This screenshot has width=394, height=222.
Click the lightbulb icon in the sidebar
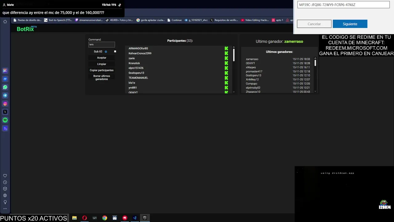pos(5,202)
